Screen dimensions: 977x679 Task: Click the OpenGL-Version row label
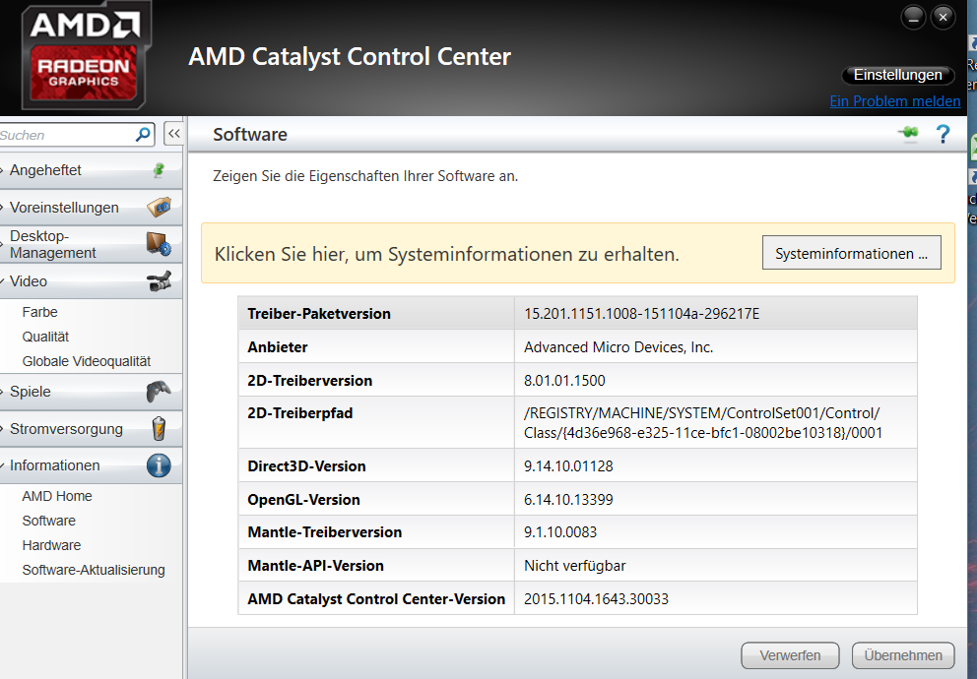(303, 500)
